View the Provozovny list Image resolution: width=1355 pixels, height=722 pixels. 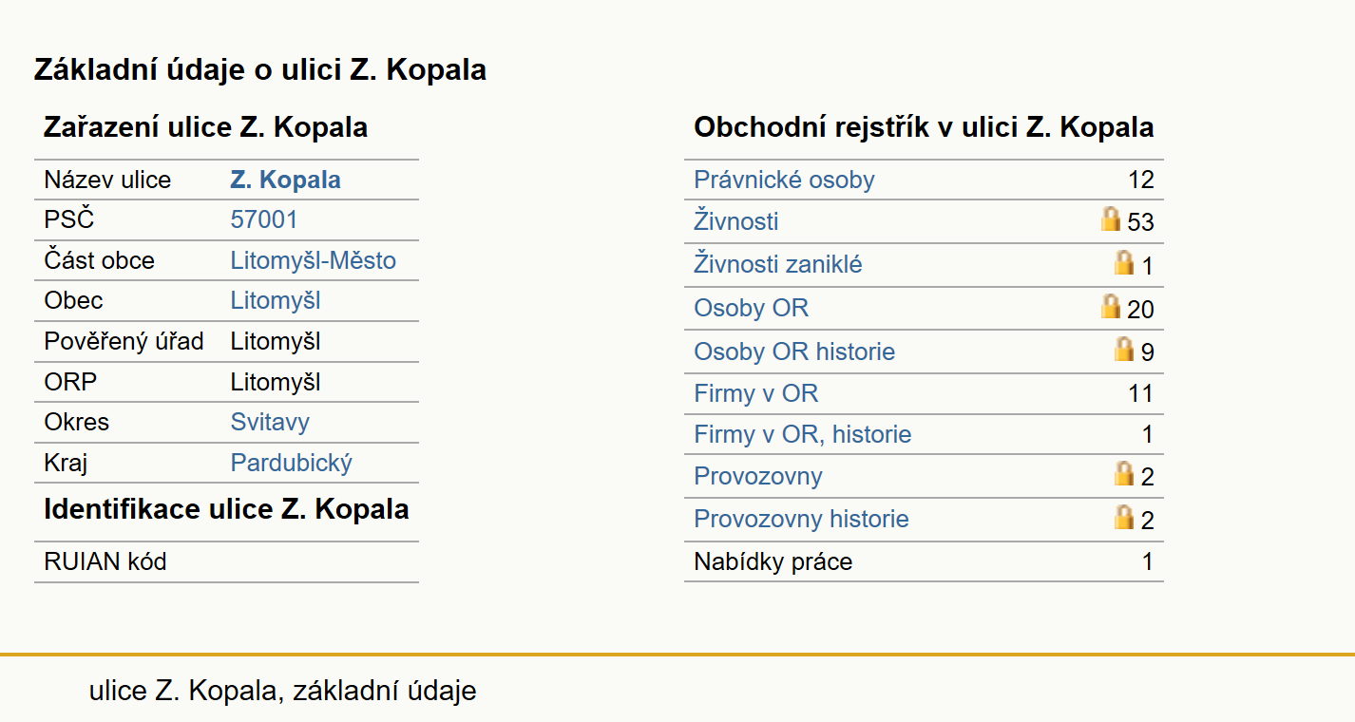coord(758,476)
